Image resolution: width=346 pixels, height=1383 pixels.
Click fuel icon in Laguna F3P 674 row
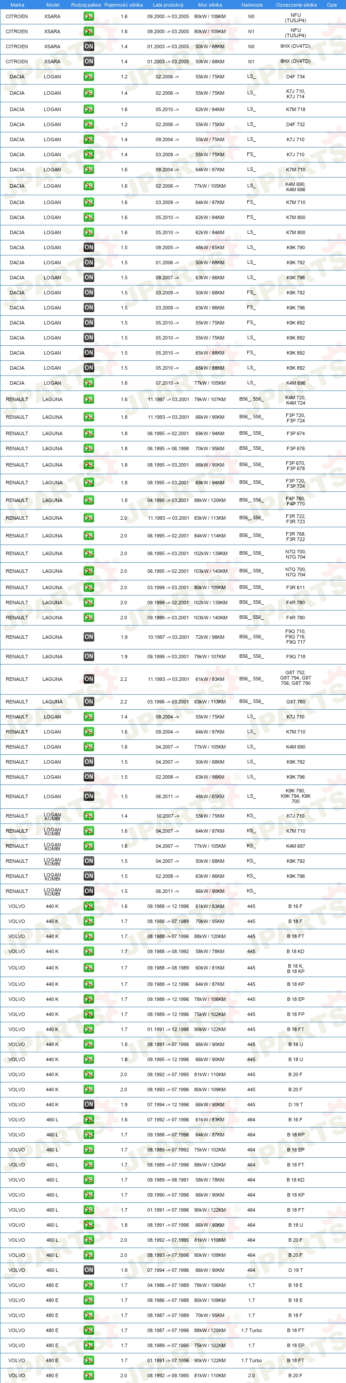88,433
